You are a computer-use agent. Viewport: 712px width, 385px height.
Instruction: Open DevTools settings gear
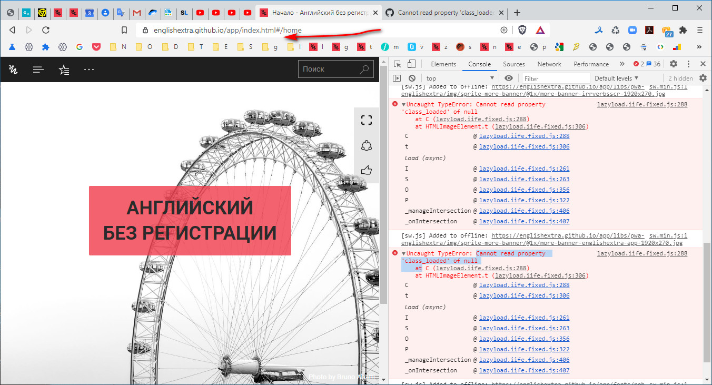(x=674, y=64)
